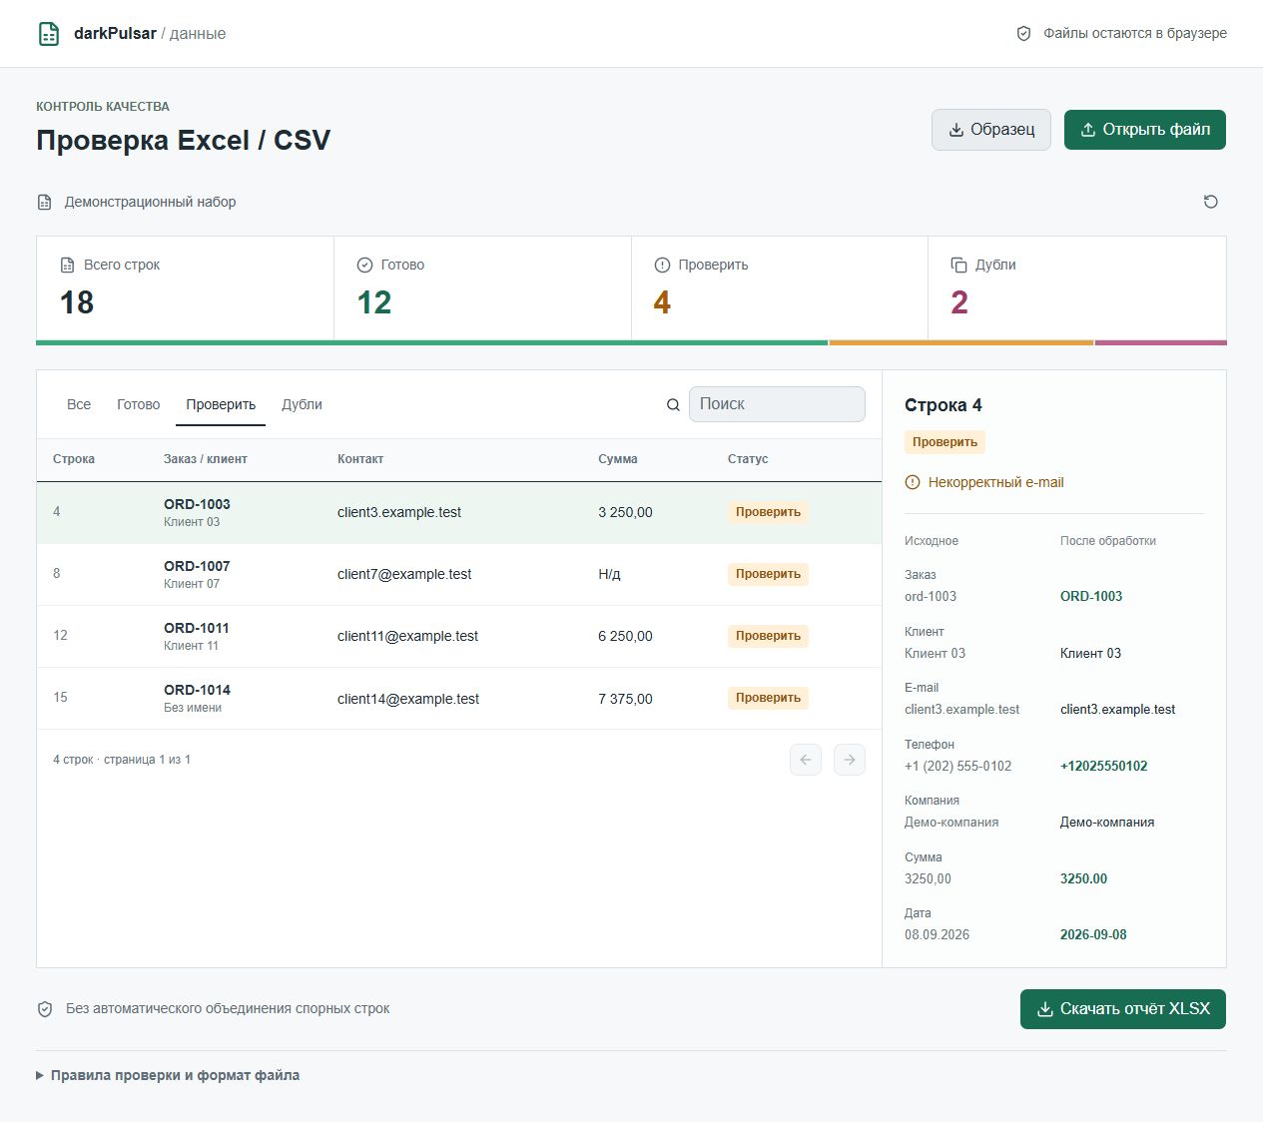Click the magnifier search icon
1263x1122 pixels.
(x=673, y=404)
